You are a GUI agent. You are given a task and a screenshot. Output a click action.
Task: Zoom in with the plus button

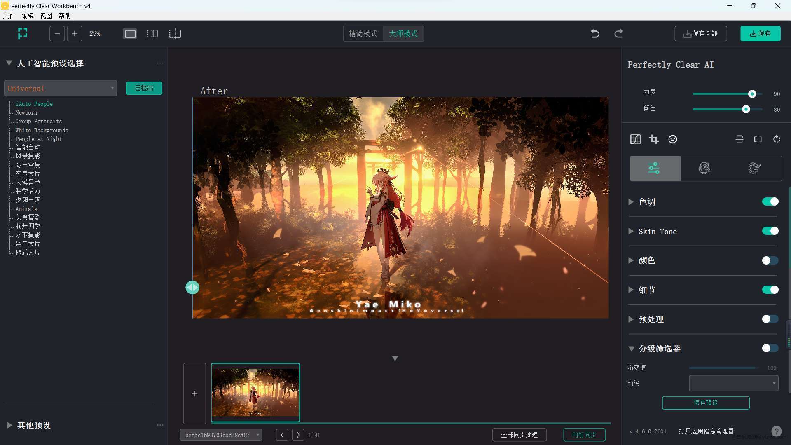pyautogui.click(x=75, y=33)
